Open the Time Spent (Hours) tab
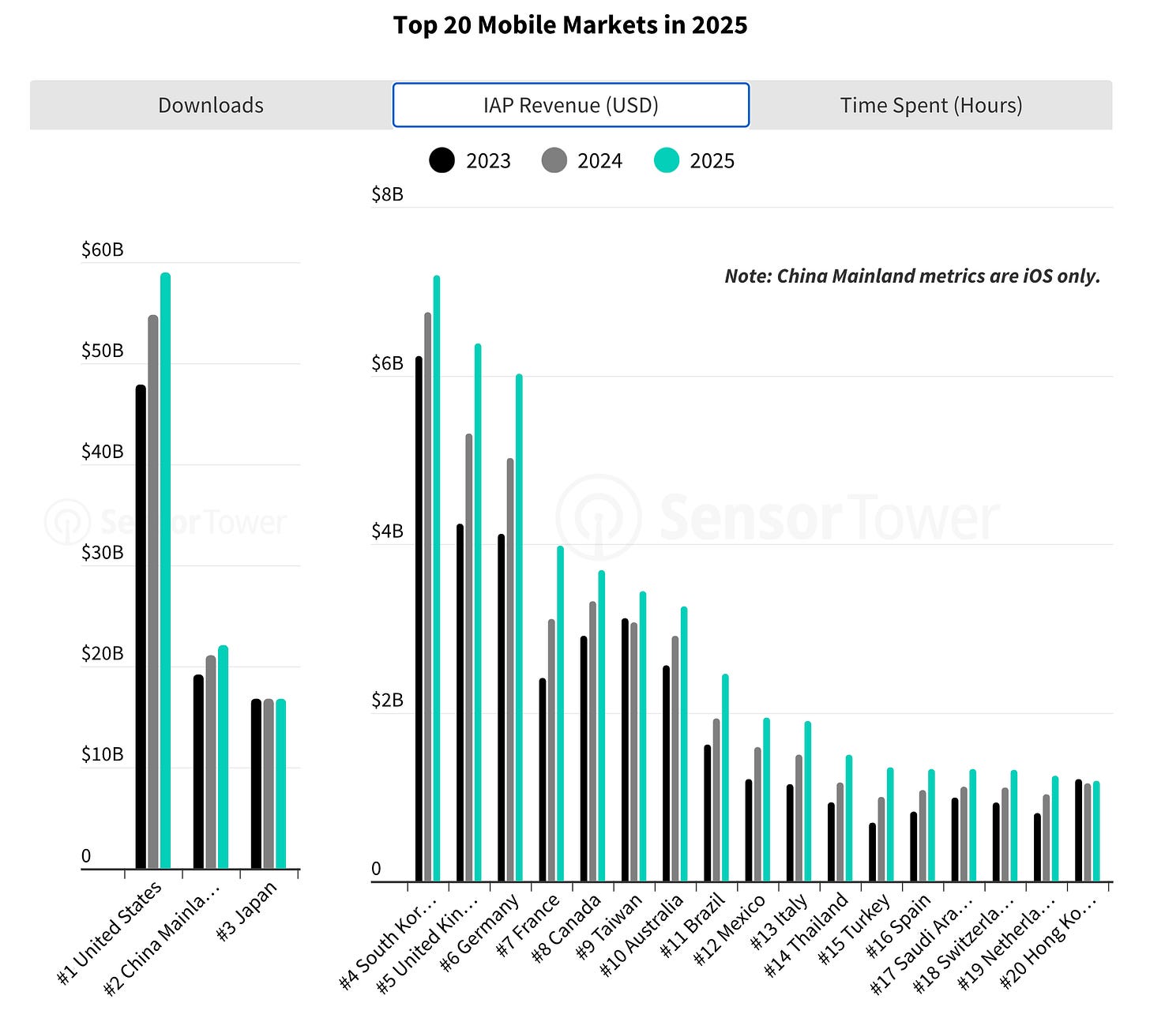Viewport: 1150px width, 1022px height. point(931,105)
